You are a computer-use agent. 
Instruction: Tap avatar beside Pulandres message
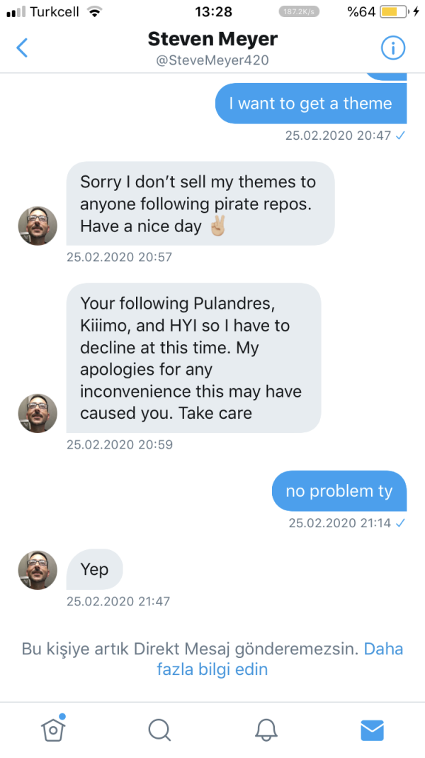(x=38, y=413)
